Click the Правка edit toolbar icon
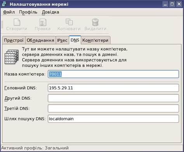Image resolution: width=184 pixels, height=152 pixels. click(x=43, y=22)
